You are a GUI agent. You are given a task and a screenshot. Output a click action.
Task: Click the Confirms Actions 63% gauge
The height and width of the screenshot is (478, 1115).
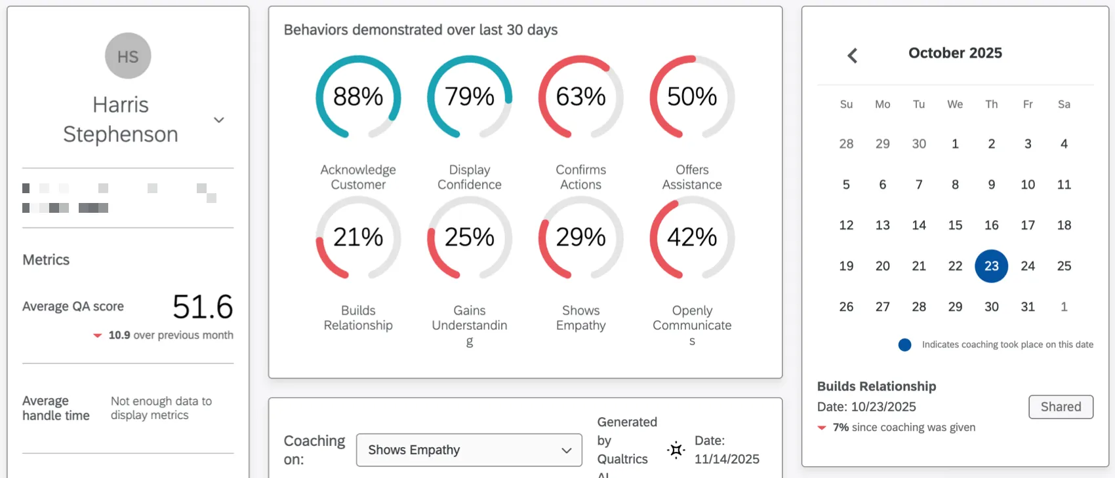[x=580, y=97]
